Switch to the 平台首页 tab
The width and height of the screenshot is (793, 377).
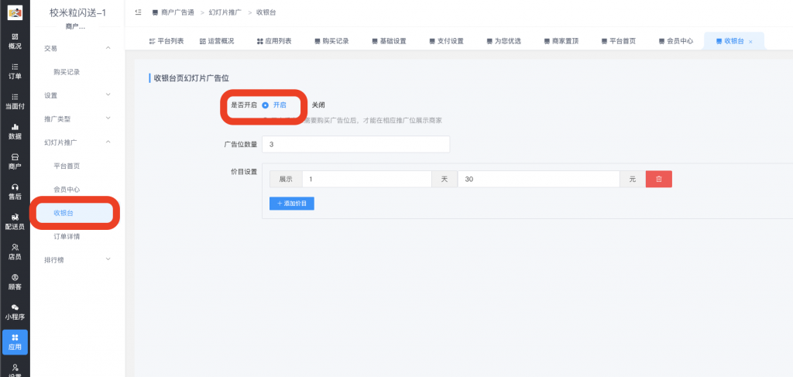(619, 42)
